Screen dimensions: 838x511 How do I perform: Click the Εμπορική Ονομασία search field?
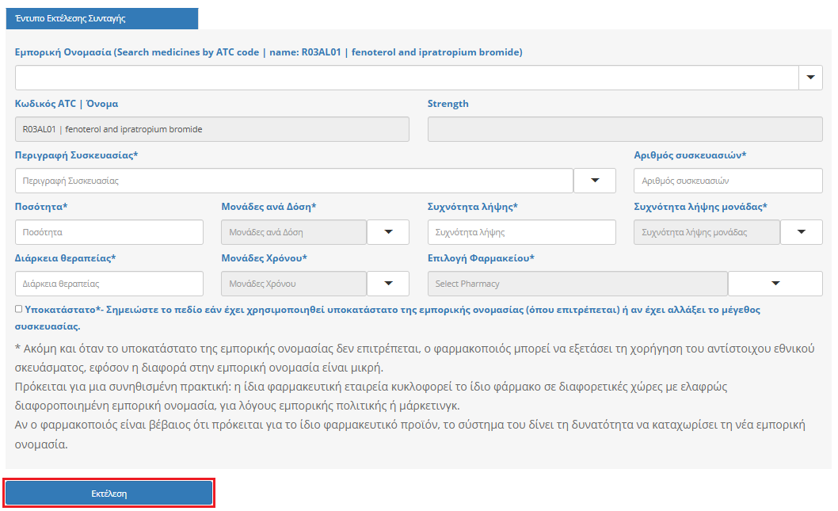click(x=406, y=78)
